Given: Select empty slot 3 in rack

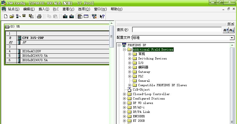Looking at the screenshot, I should [x=58, y=47].
